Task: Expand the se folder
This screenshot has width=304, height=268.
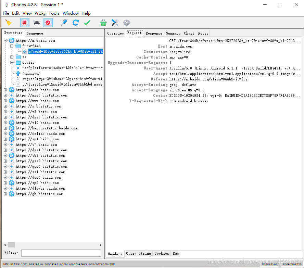Action: (x=12, y=57)
